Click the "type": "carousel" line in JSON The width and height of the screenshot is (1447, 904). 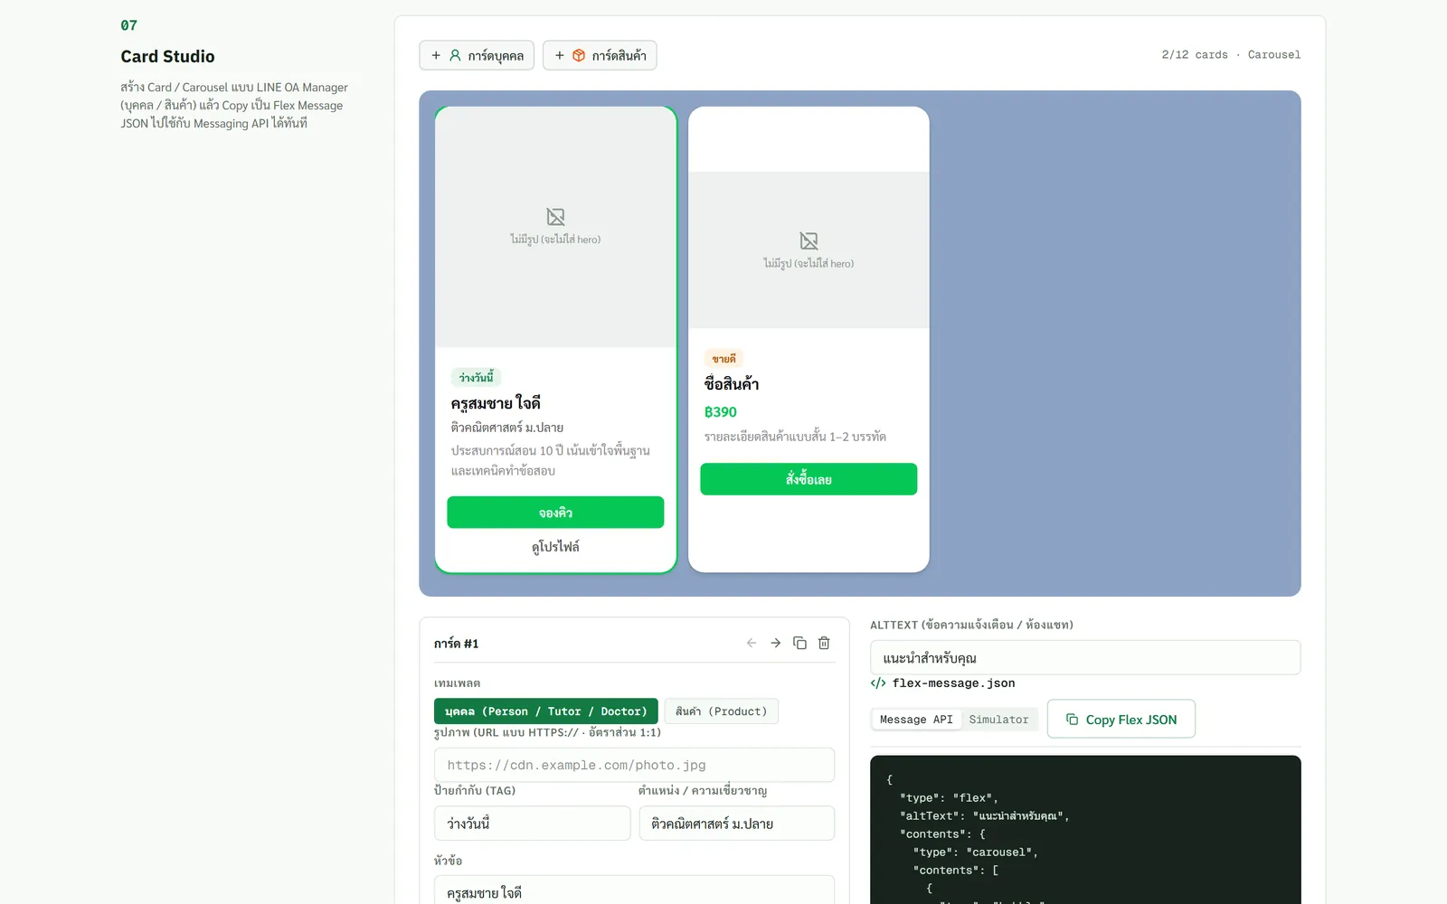pyautogui.click(x=975, y=852)
